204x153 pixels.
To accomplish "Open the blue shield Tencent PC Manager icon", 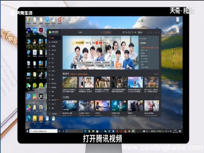I will coord(29,97).
